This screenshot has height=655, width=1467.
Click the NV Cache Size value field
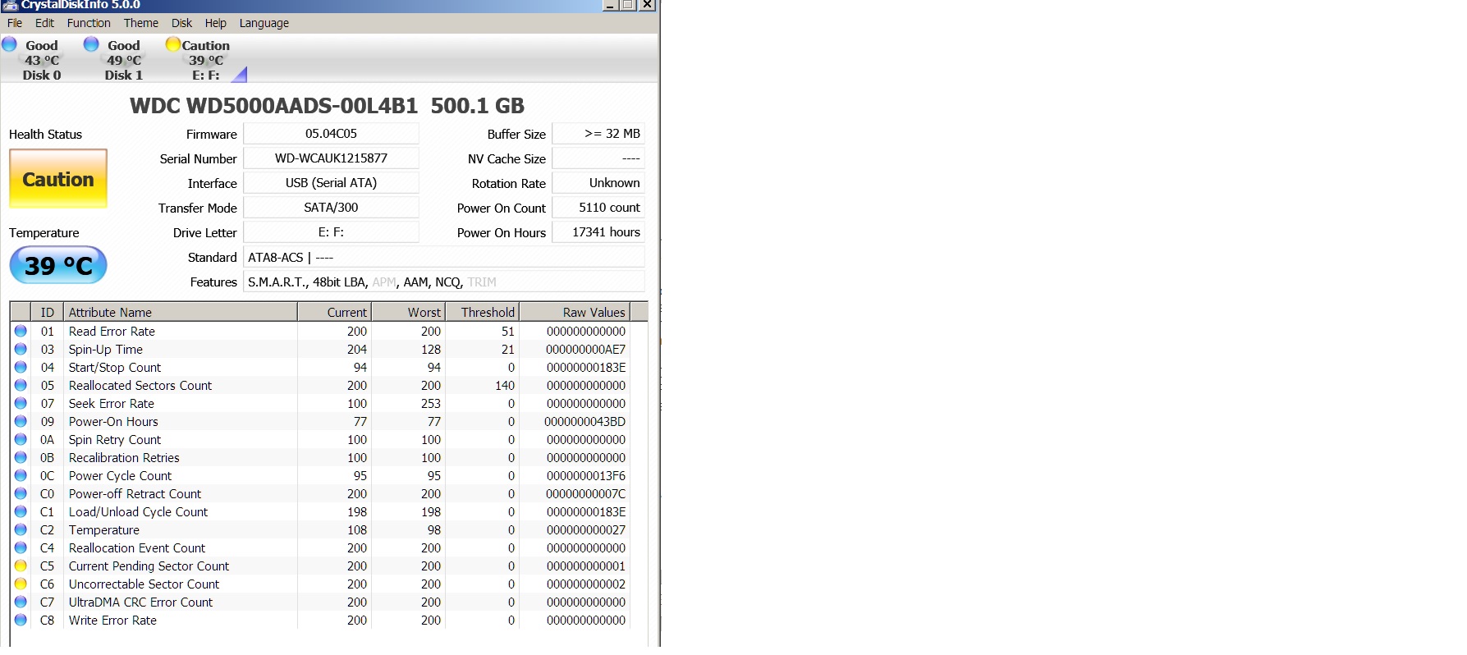pos(598,158)
